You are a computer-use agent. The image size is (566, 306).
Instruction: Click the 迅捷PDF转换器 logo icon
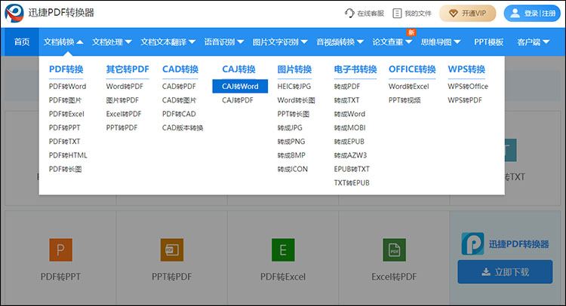coord(14,13)
